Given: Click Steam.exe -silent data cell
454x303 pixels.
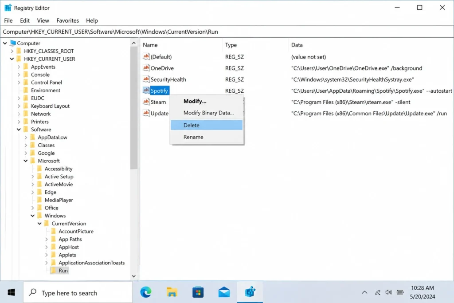Looking at the screenshot, I should click(351, 102).
